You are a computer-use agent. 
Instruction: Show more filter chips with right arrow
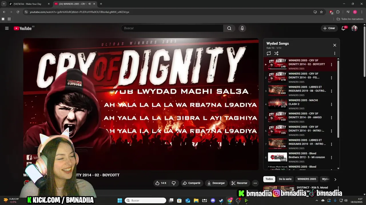335,179
